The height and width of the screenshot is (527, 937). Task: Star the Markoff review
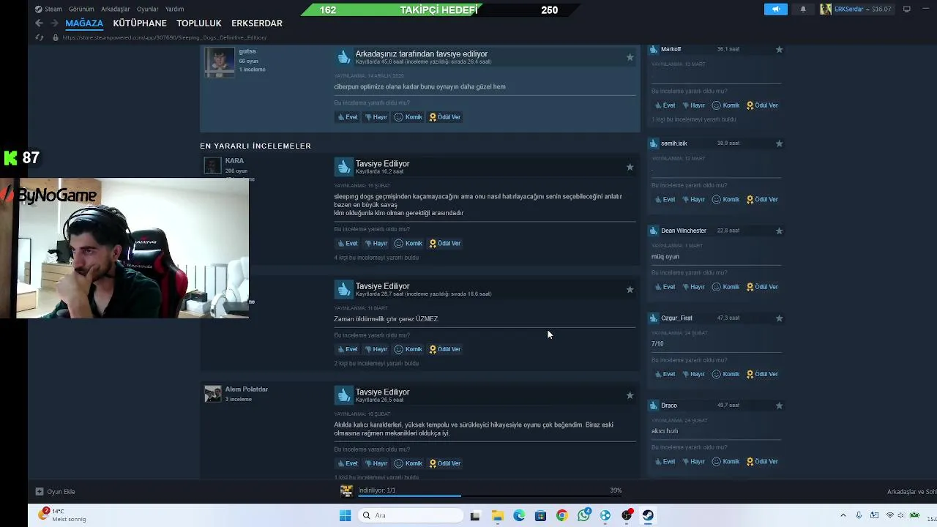click(x=779, y=50)
